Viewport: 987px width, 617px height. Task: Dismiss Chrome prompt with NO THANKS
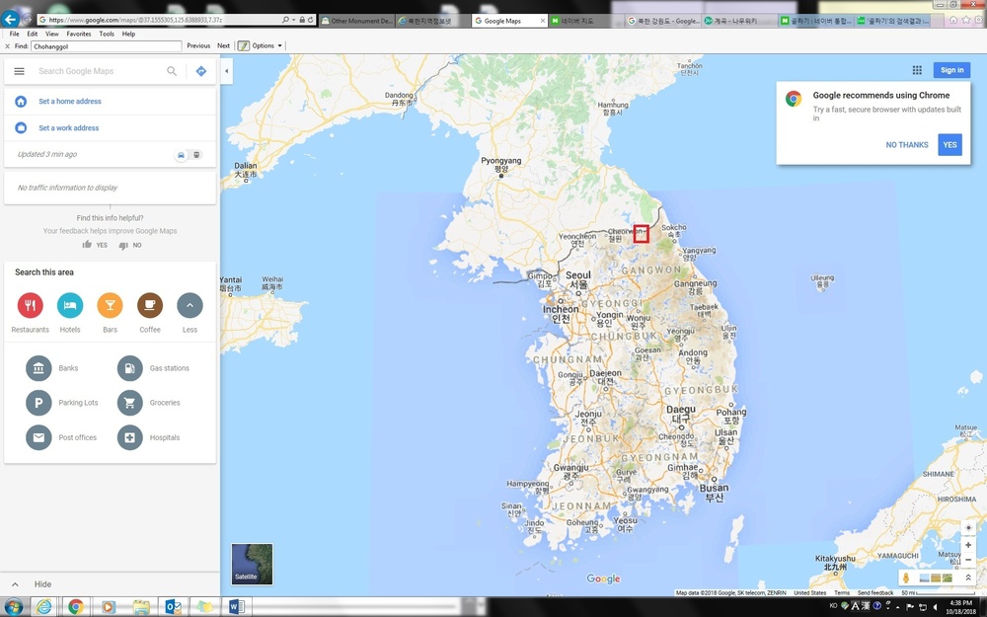[x=906, y=145]
